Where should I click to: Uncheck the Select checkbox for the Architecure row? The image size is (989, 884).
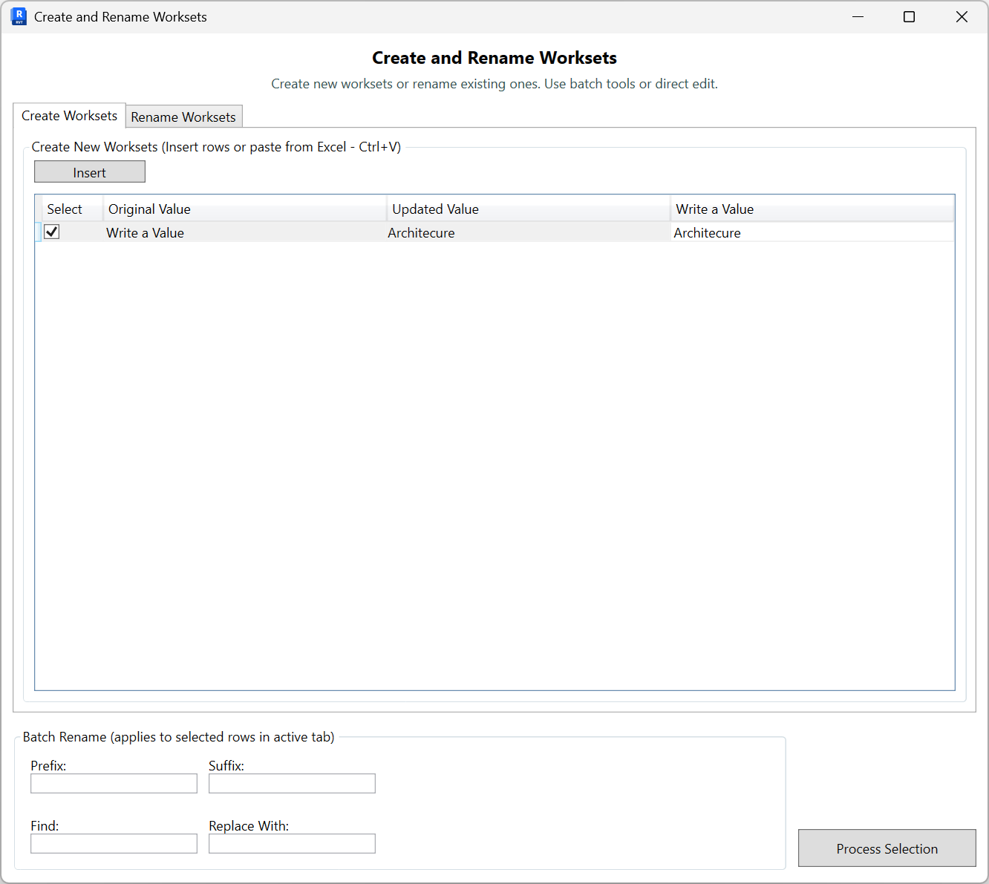click(51, 232)
